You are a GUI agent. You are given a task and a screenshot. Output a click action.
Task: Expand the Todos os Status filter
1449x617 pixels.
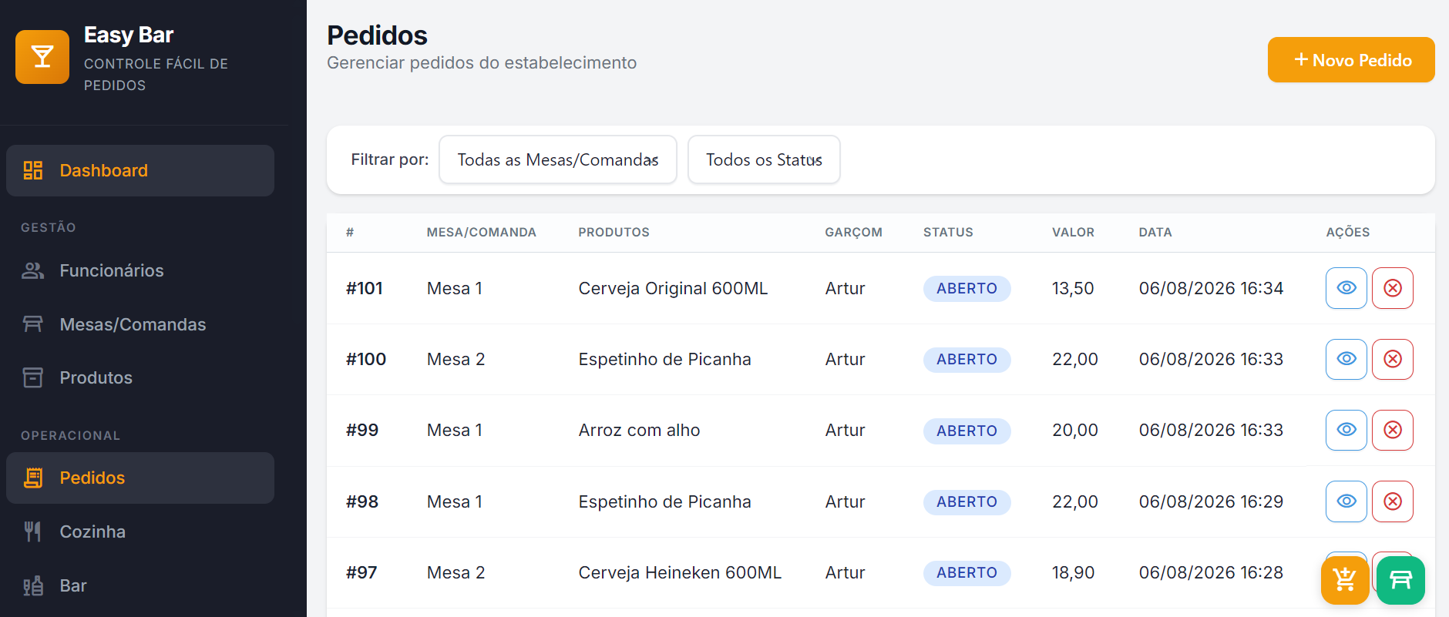coord(764,159)
